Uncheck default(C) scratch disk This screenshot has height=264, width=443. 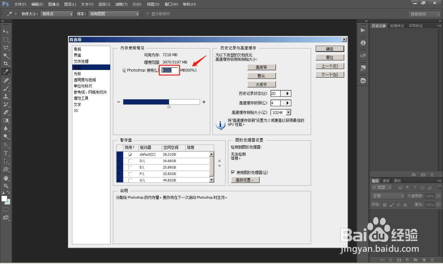point(130,155)
